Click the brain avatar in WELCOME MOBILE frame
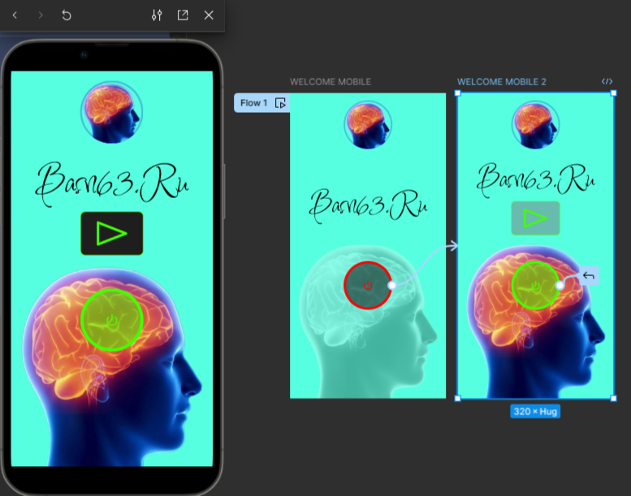Image resolution: width=631 pixels, height=496 pixels. (x=368, y=124)
